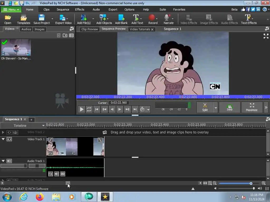270x202 pixels.
Task: Click the audio clip volume icon
Action: coord(57,174)
